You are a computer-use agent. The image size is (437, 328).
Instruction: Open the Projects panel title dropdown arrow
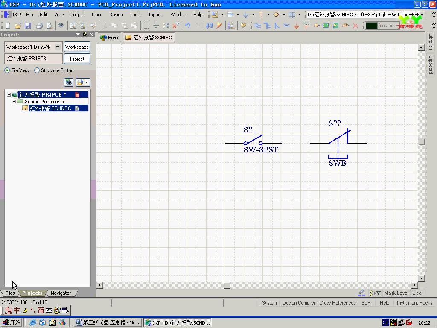[x=78, y=34]
